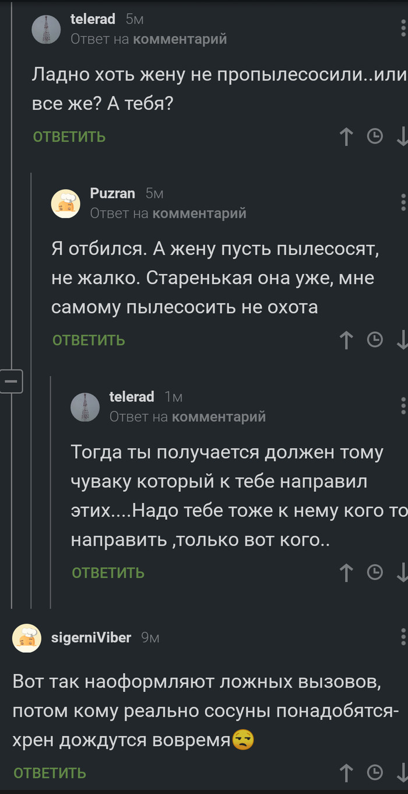
Task: Reply to sigerniViber via the ОТВЕТИТЬ button
Action: (x=49, y=772)
